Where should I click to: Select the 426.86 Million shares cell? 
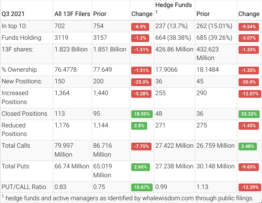[x=174, y=49]
